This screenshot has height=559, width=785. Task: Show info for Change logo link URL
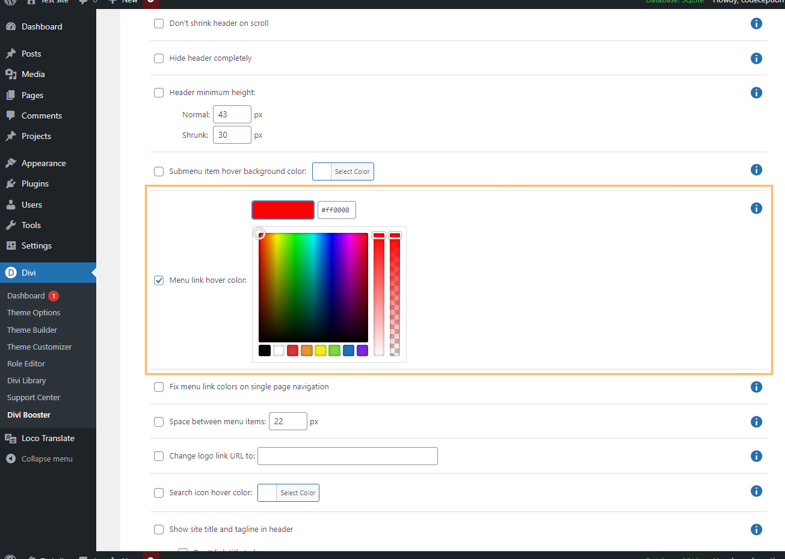tap(757, 456)
